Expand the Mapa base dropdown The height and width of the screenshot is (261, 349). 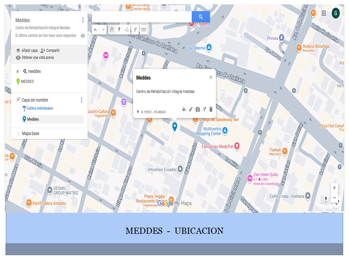(18, 134)
